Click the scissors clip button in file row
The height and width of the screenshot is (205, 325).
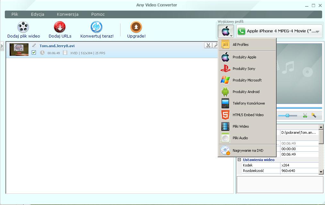pos(208,45)
